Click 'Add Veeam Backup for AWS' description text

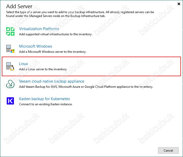coord(86,87)
